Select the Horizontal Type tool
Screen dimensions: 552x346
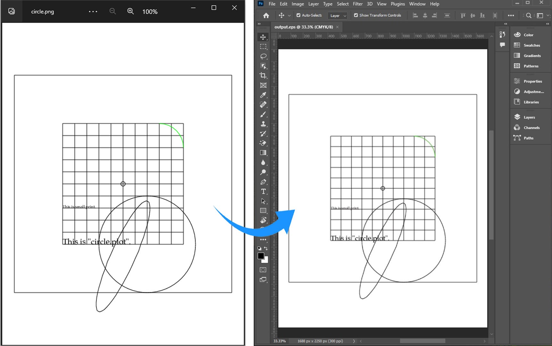click(x=263, y=192)
